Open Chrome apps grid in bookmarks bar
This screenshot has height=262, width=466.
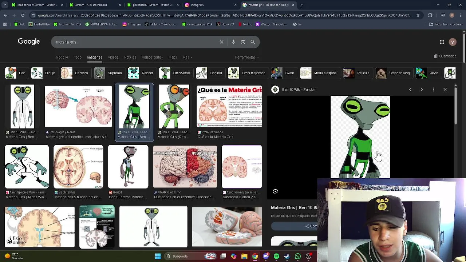point(5,24)
